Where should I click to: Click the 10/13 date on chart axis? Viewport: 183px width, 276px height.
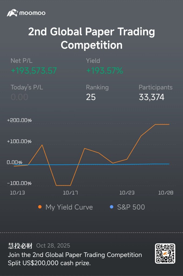pos(17,193)
